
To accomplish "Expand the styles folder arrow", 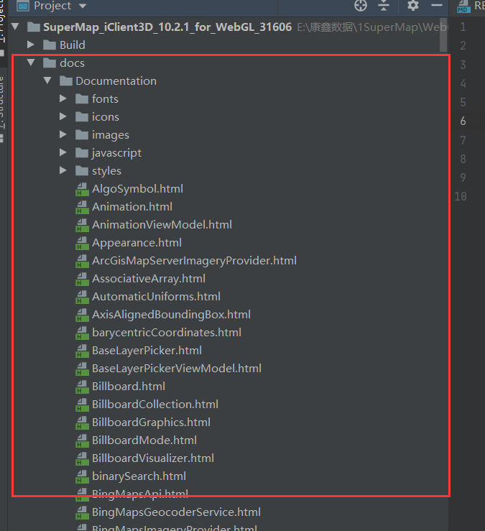I will coord(63,170).
